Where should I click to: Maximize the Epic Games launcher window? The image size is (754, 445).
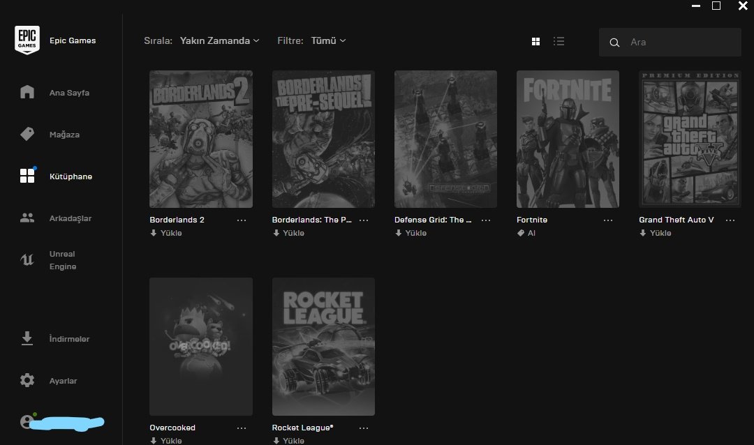click(716, 6)
